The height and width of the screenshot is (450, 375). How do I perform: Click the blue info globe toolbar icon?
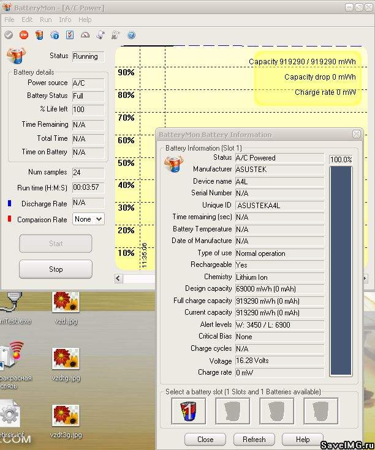(x=55, y=35)
